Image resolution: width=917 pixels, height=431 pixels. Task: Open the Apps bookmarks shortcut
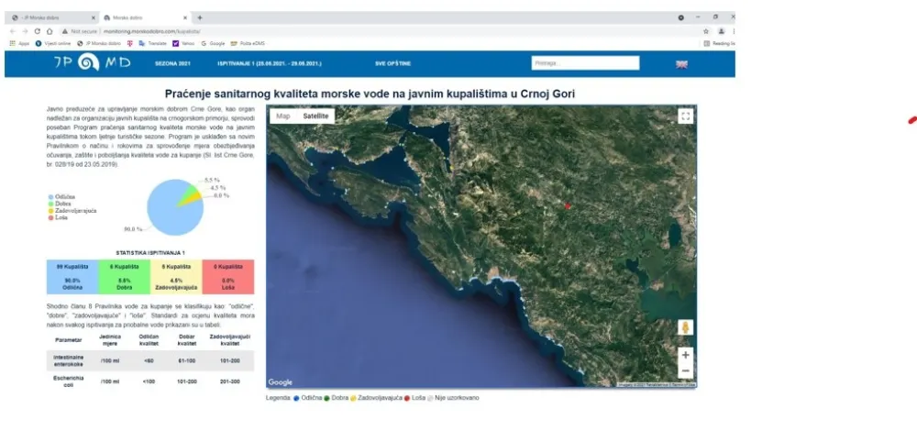(19, 43)
